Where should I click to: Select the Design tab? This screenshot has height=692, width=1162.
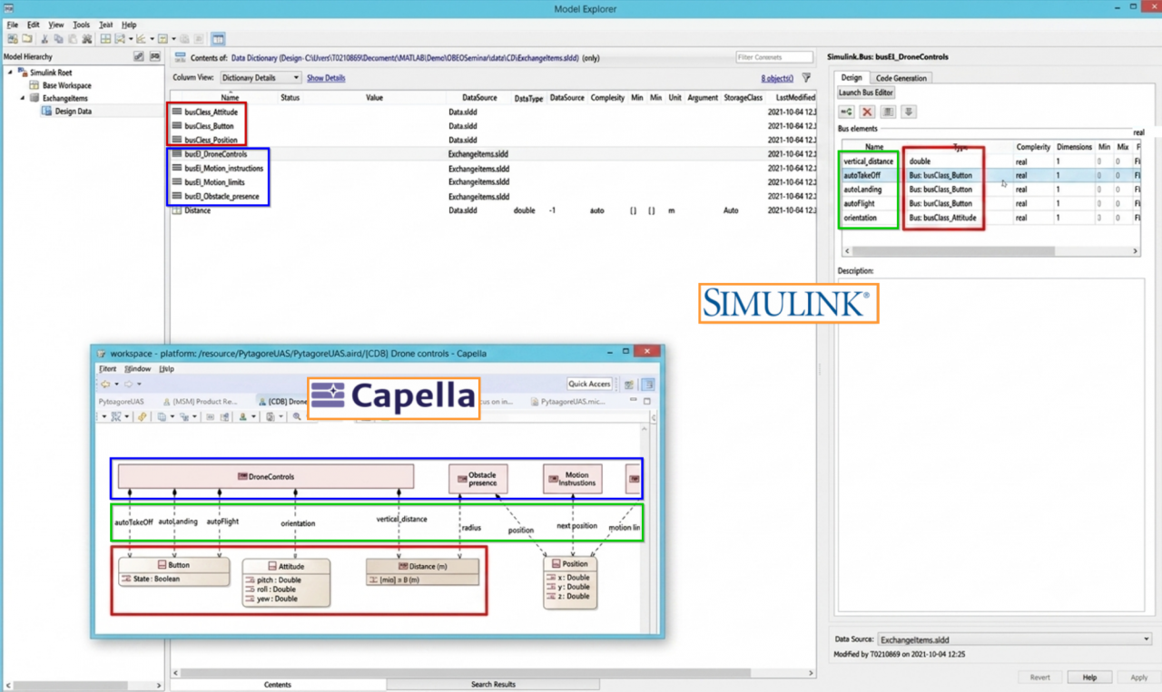tap(852, 78)
